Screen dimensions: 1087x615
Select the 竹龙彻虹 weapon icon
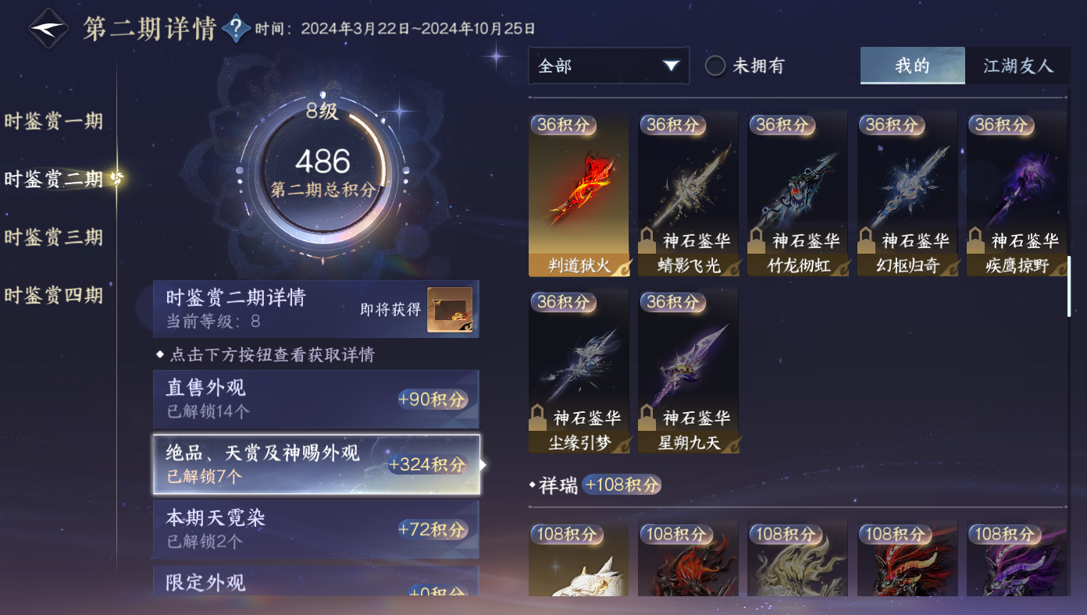(797, 194)
